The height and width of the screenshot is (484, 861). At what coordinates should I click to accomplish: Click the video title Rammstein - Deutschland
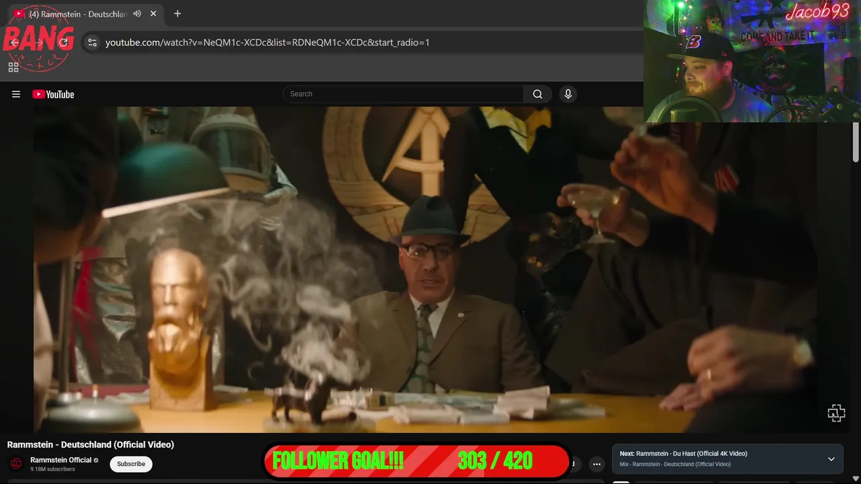tap(91, 444)
